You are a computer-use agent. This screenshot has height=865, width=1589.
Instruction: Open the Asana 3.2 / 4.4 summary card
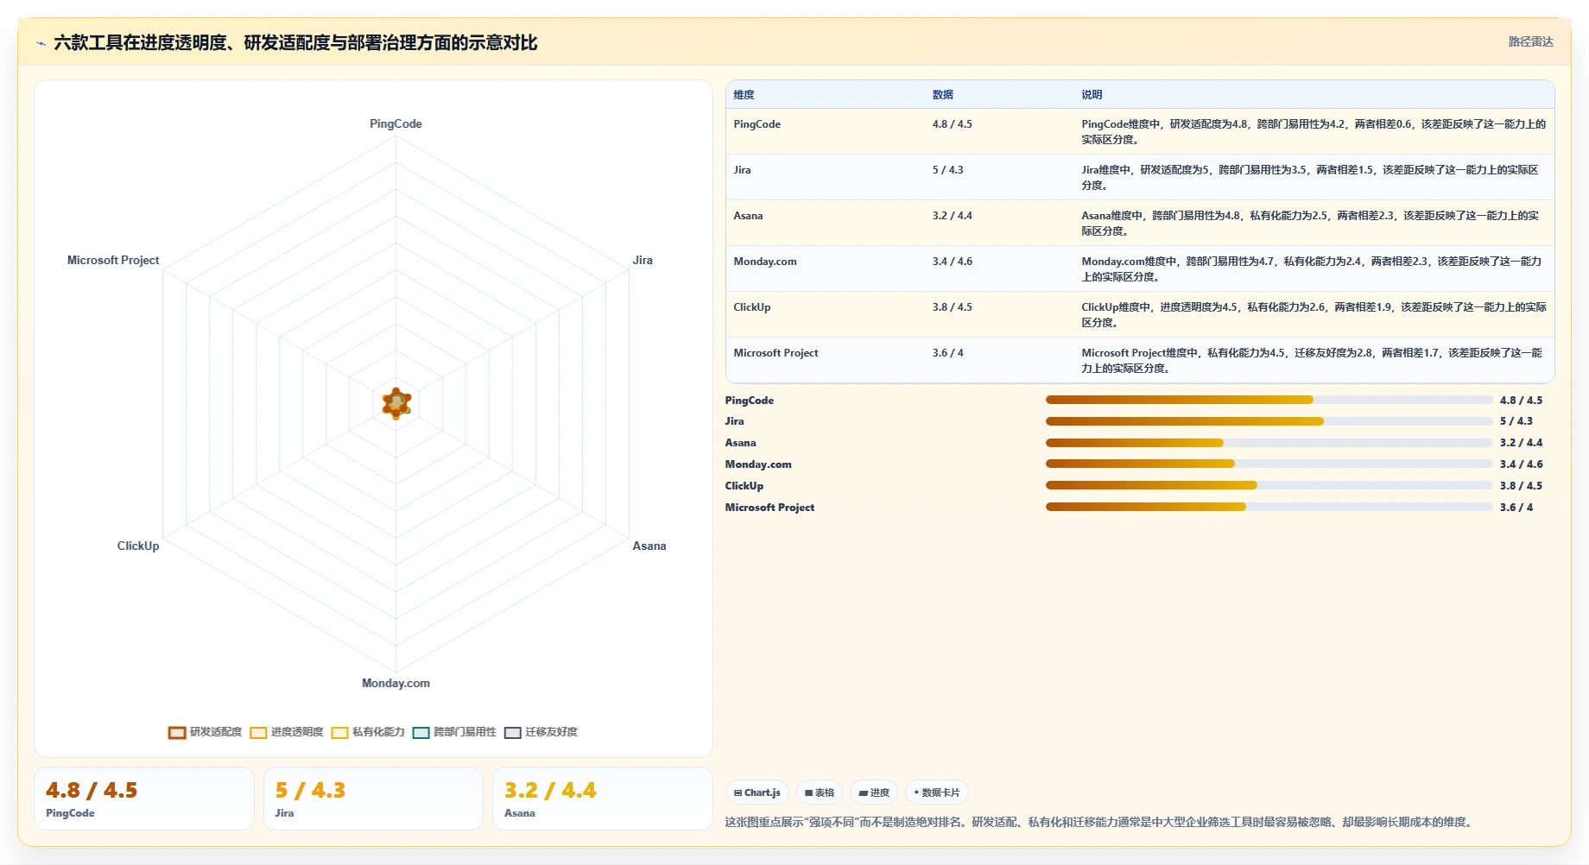[603, 799]
